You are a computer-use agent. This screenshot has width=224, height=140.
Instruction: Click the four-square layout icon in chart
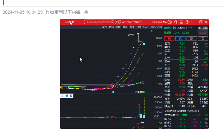point(71,96)
